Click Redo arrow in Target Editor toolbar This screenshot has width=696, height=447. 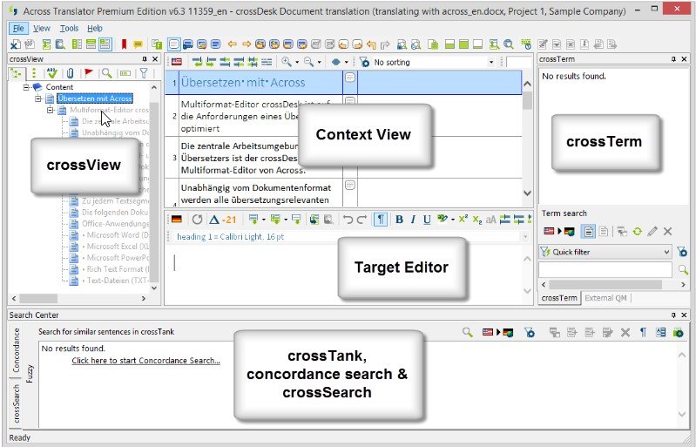coord(362,220)
